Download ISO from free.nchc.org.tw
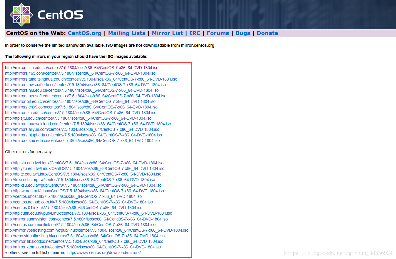 pyautogui.click(x=80, y=180)
